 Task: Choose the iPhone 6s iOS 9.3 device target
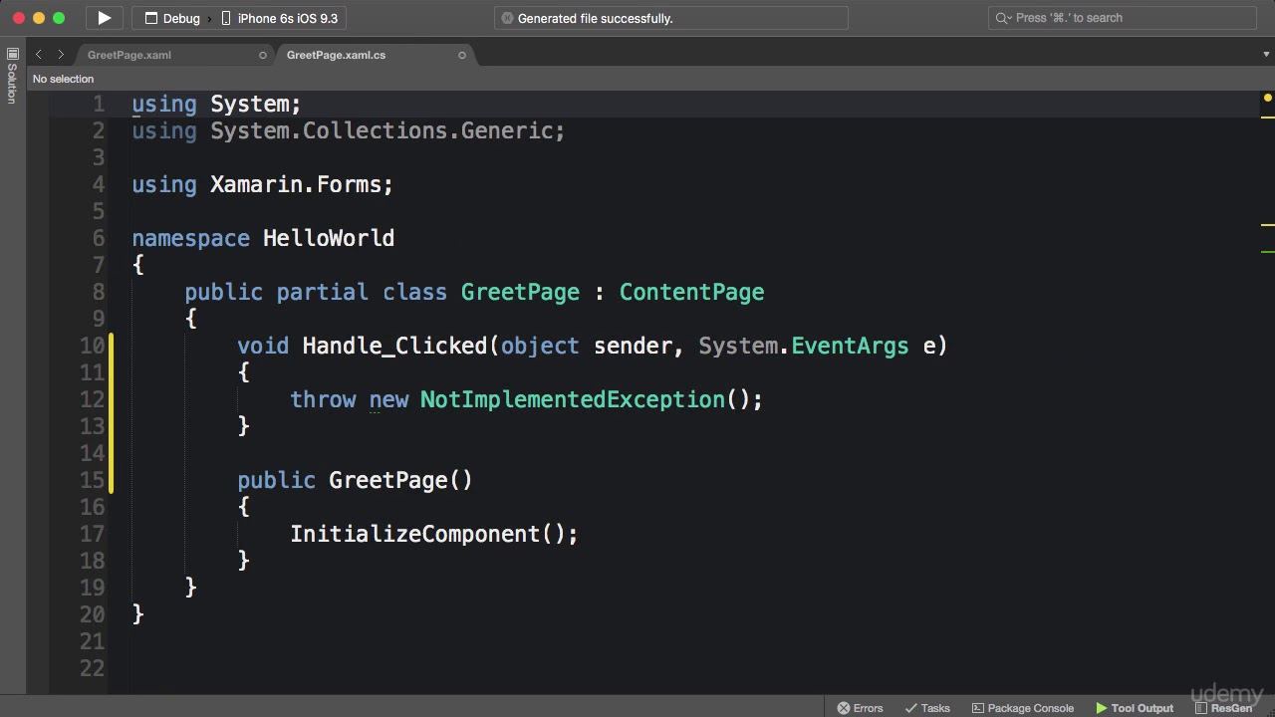click(x=279, y=18)
